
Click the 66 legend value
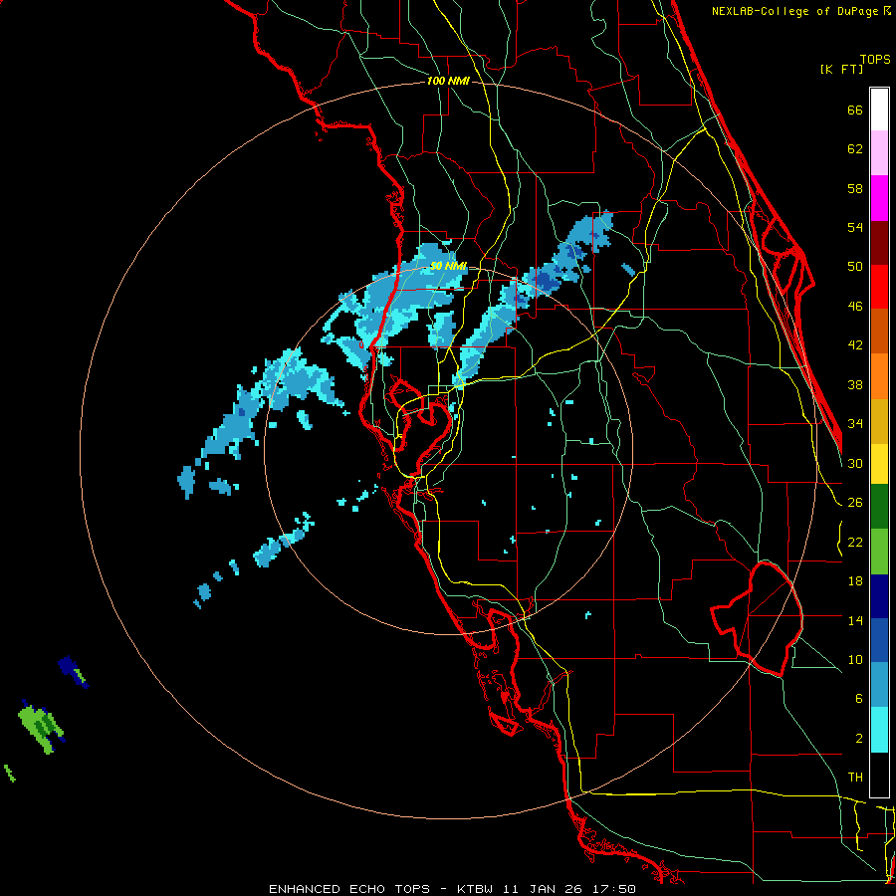click(855, 110)
